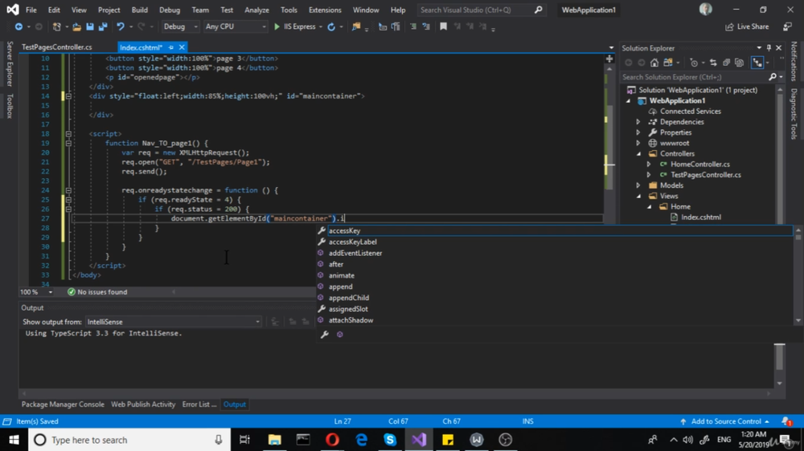Image resolution: width=804 pixels, height=451 pixels.
Task: Click the Undo arrow in the toolbar
Action: tap(120, 27)
